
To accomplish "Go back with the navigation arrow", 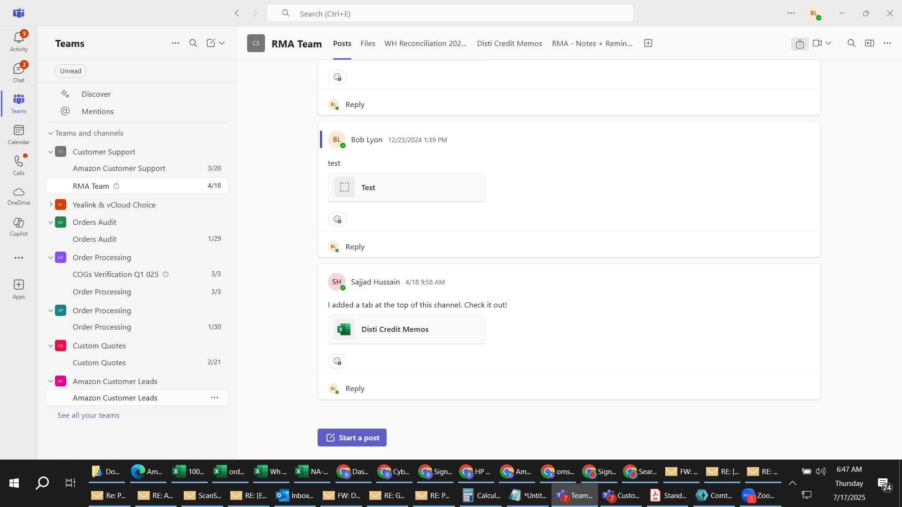I will click(237, 13).
